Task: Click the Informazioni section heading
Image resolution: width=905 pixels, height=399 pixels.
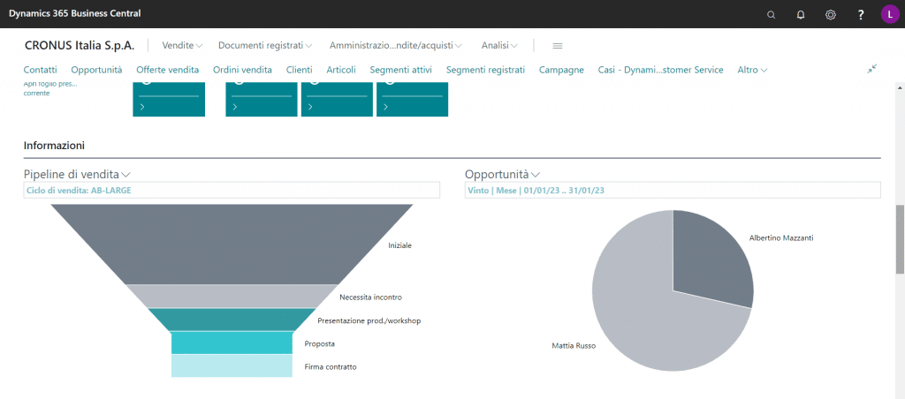Action: click(54, 146)
